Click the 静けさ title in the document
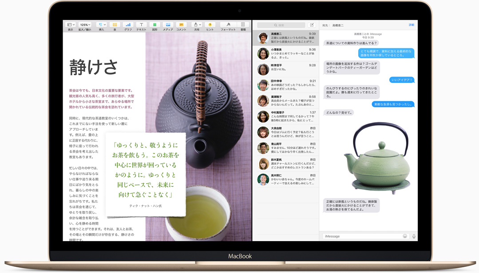This screenshot has height=273, width=479. [x=93, y=67]
